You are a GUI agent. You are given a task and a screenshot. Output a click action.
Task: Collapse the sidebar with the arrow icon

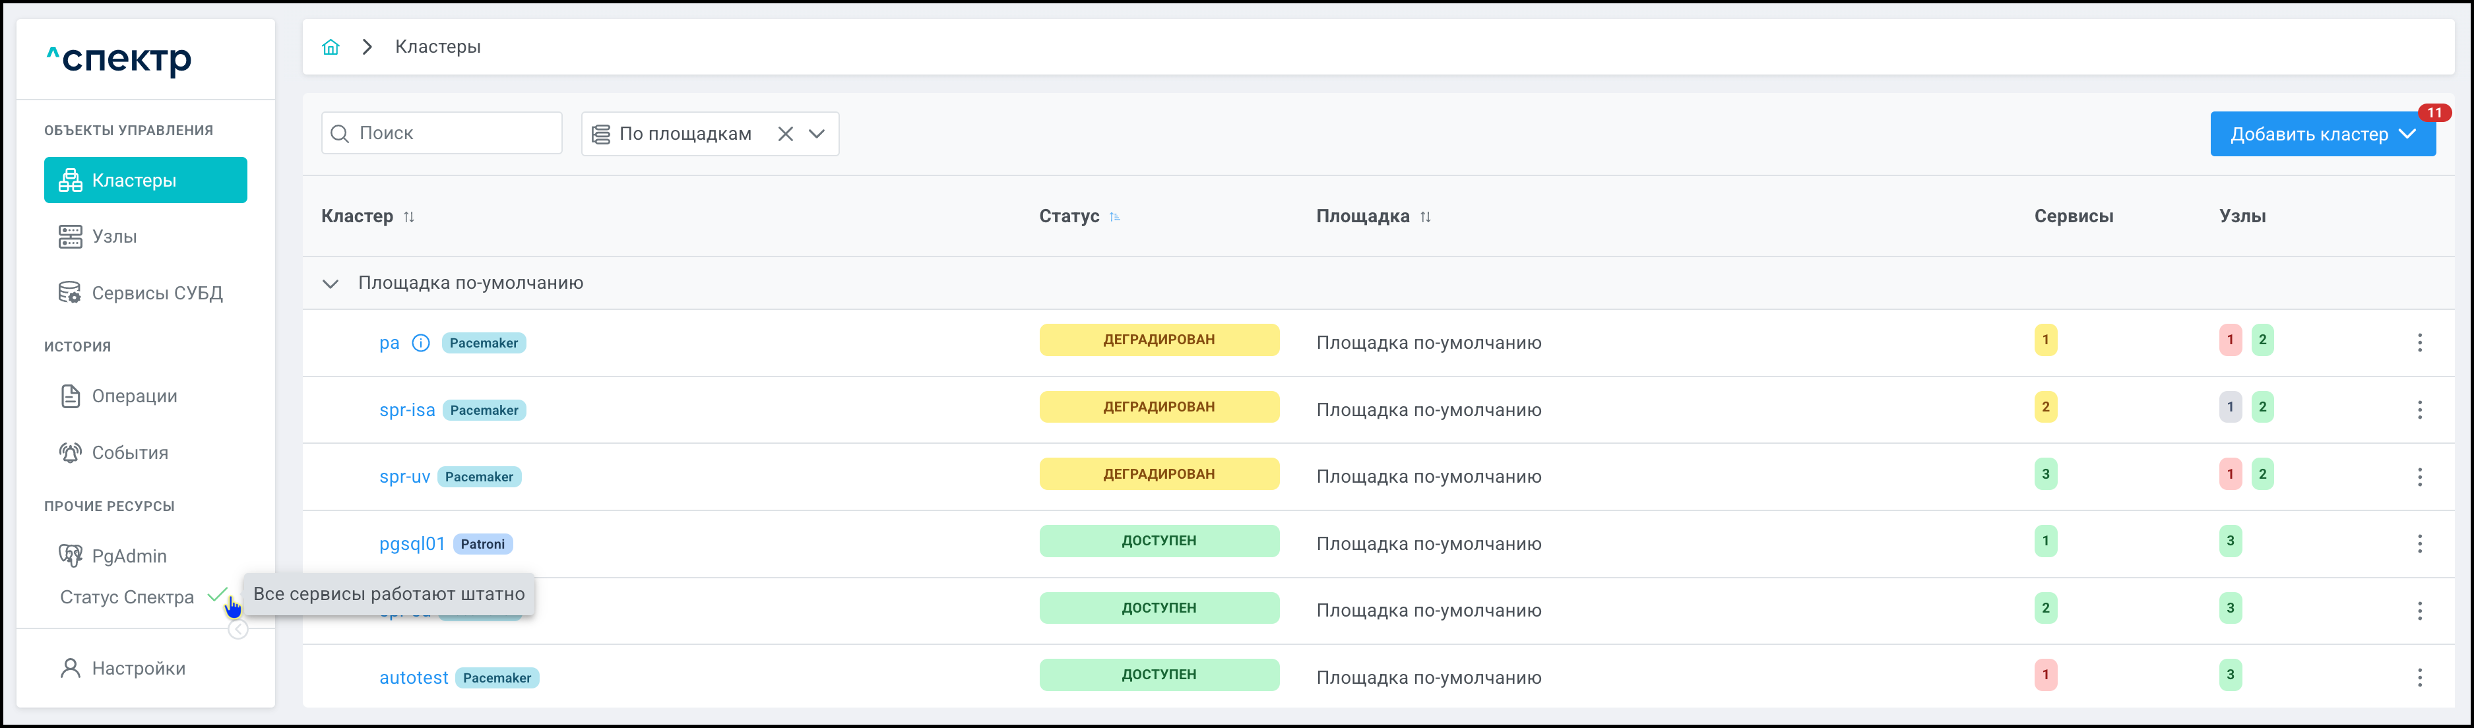point(238,630)
